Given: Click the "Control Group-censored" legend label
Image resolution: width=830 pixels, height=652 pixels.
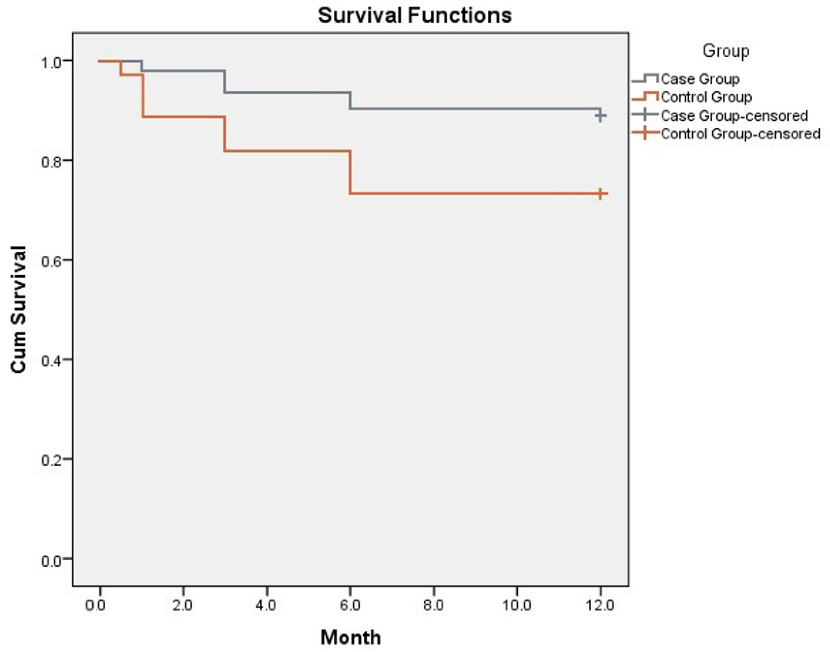Looking at the screenshot, I should click(741, 134).
